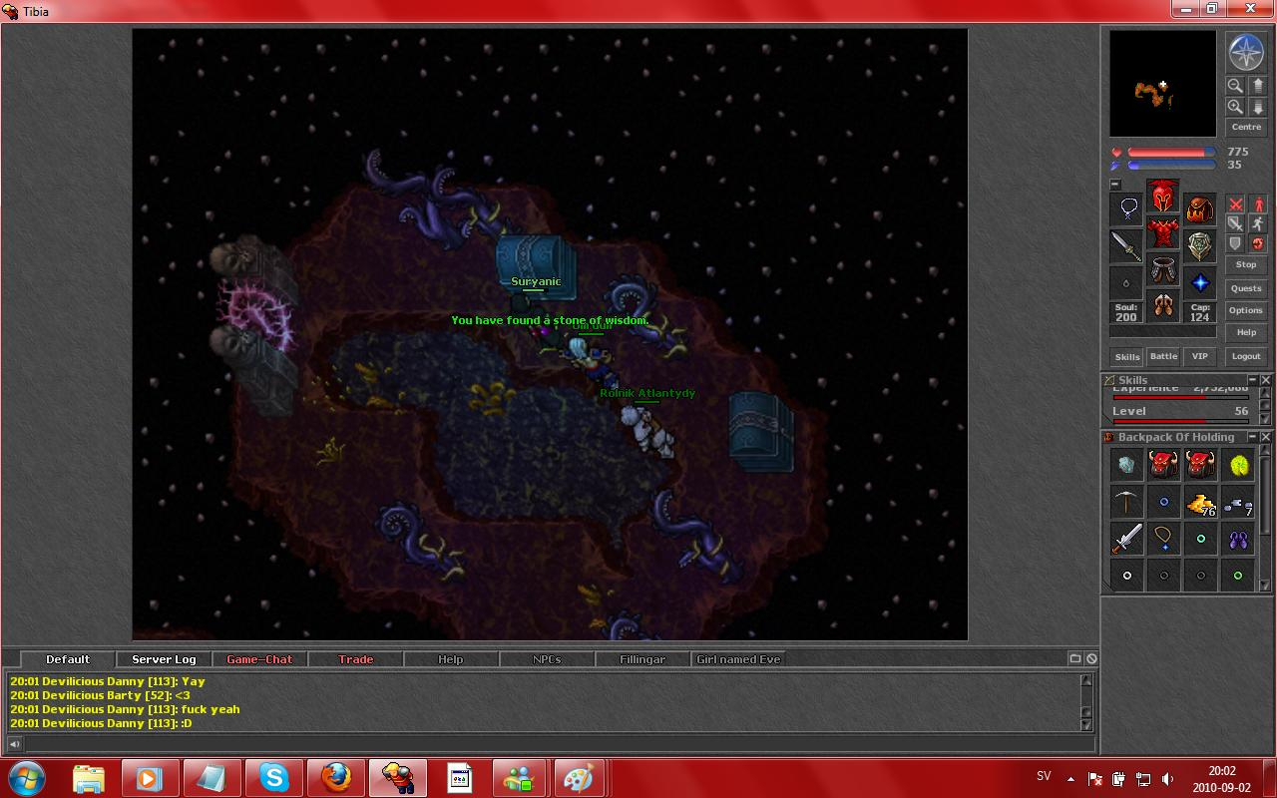Select the stack of 7 items in backpack

click(1238, 502)
